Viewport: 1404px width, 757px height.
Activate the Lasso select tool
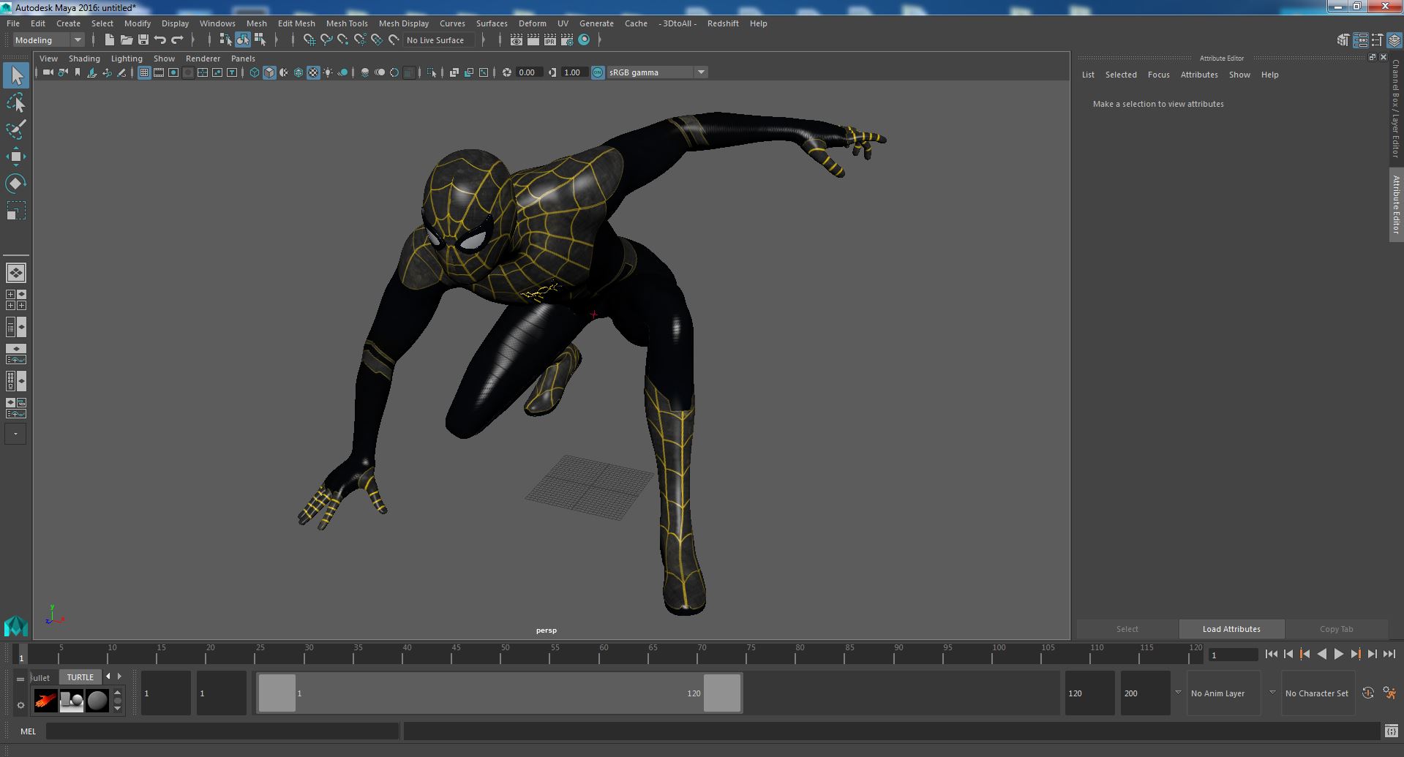pyautogui.click(x=16, y=103)
